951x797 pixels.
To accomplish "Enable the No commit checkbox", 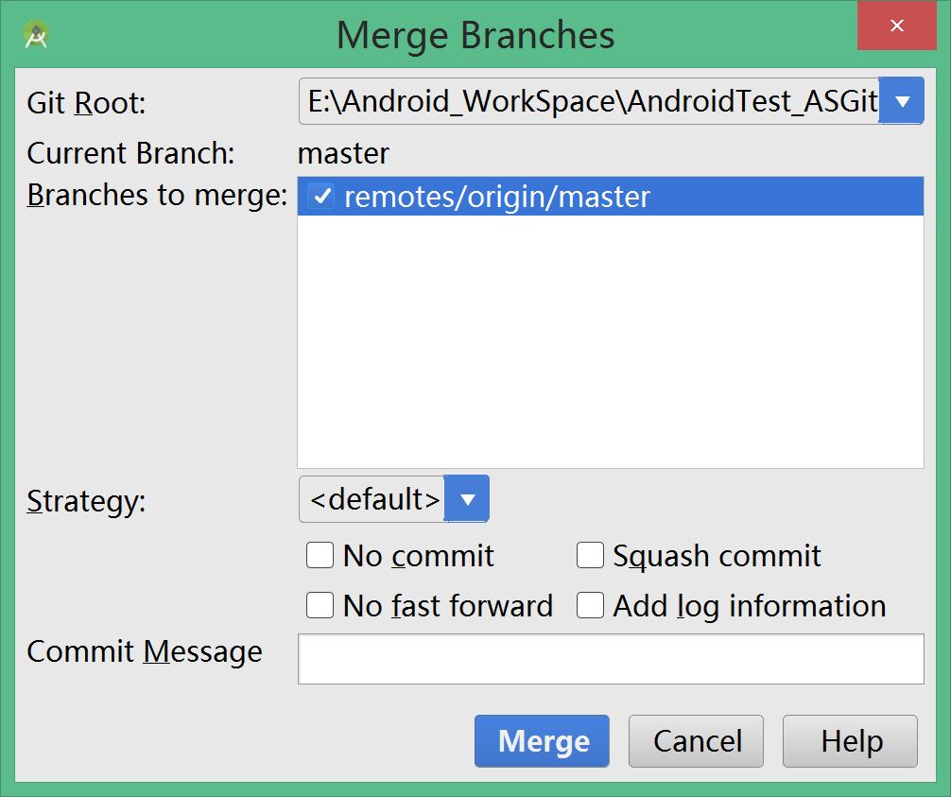I will (320, 555).
